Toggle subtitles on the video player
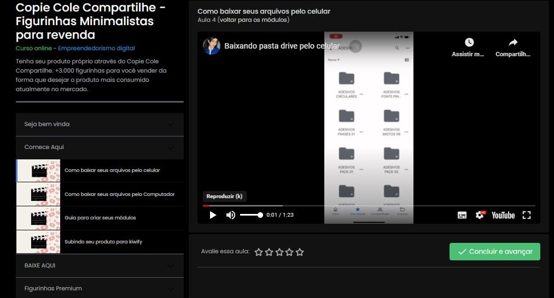Screen dimensions: 554x298 (x=462, y=215)
